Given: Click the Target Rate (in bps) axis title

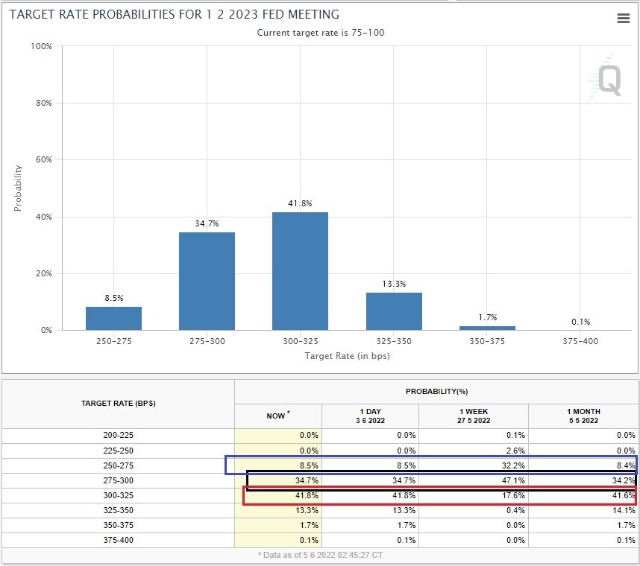Looking at the screenshot, I should point(347,356).
